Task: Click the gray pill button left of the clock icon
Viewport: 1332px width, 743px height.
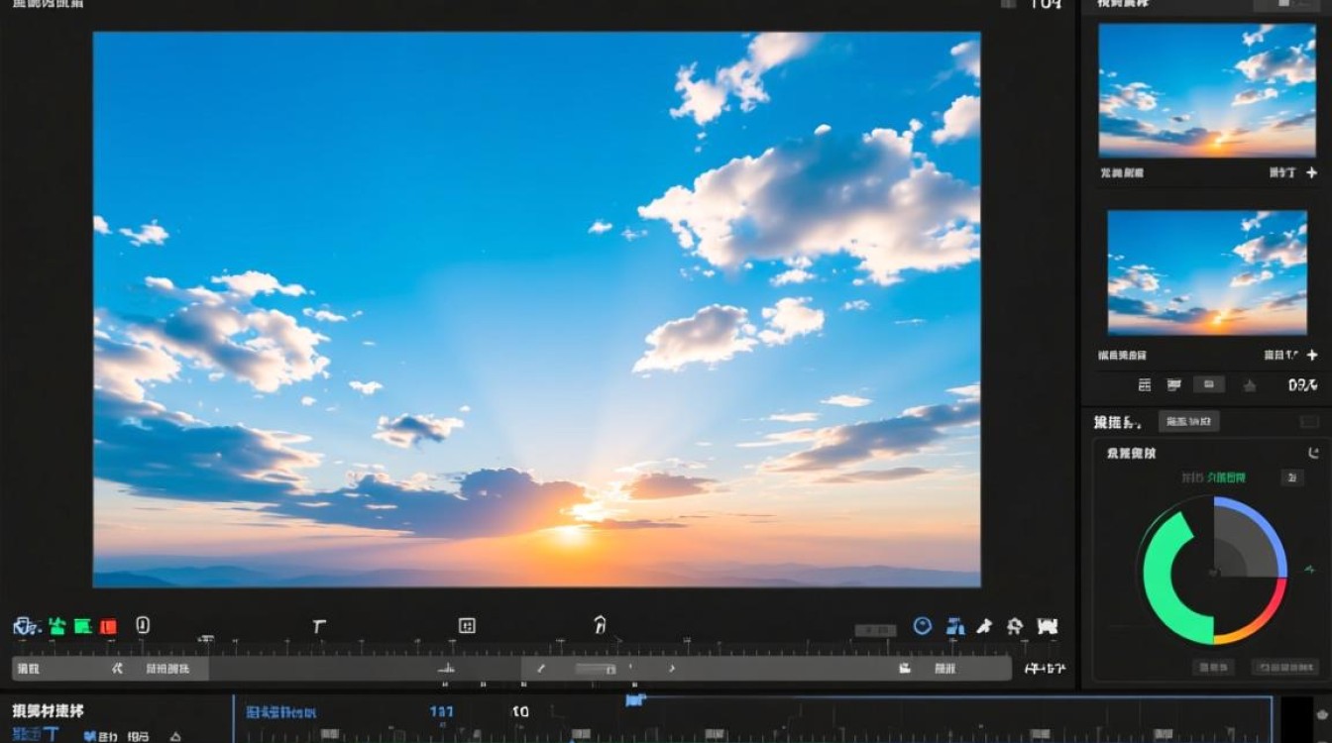Action: (x=876, y=629)
